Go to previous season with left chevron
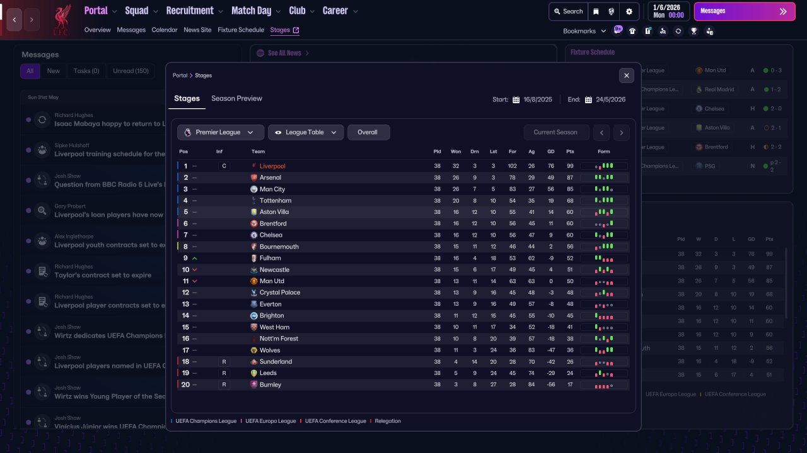 [603, 133]
